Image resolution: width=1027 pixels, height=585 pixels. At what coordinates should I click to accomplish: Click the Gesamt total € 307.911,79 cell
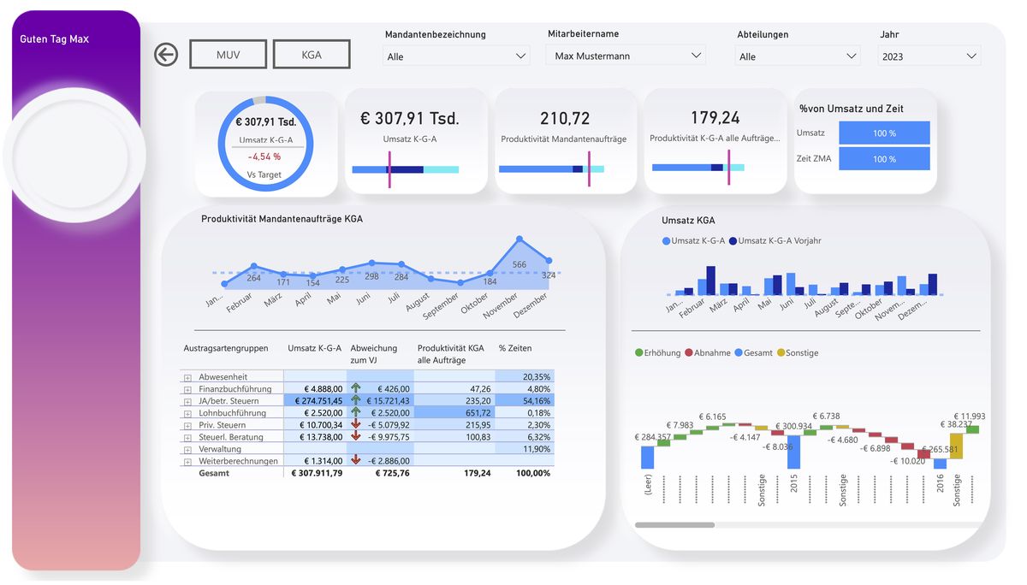[317, 473]
